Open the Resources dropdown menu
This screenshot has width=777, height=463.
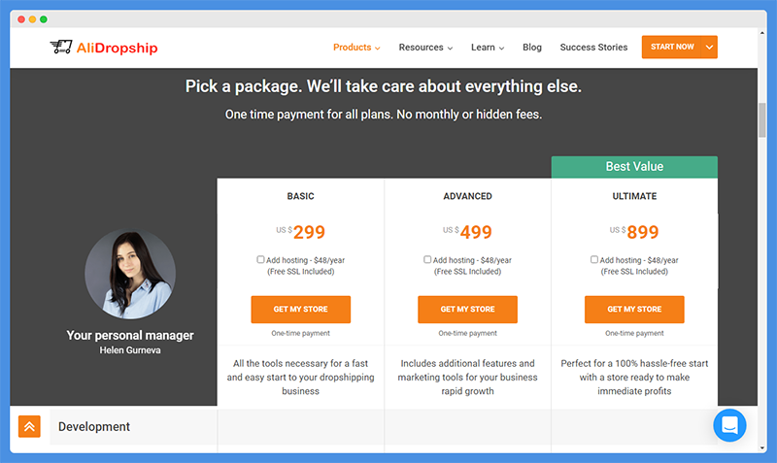(x=425, y=47)
